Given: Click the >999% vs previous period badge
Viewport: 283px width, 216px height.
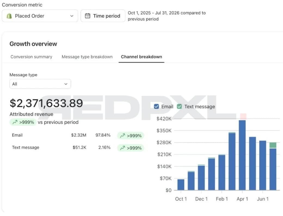Looking at the screenshot, I should [23, 122].
